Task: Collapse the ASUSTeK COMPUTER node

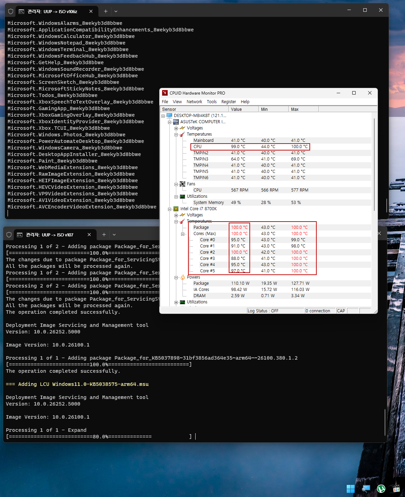Action: pos(169,122)
